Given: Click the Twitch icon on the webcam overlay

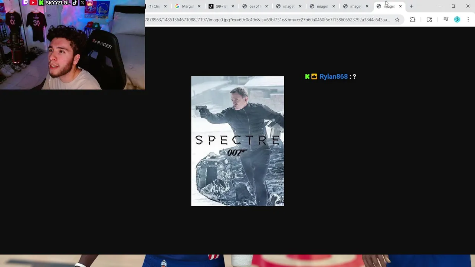Looking at the screenshot, I should coord(26,3).
